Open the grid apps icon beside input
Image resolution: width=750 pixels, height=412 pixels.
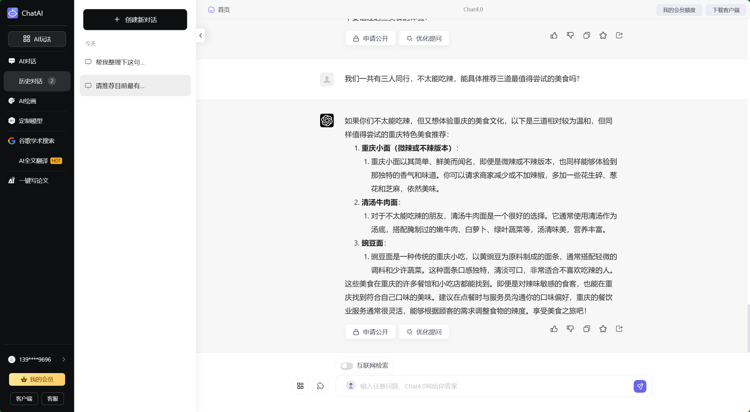(300, 386)
